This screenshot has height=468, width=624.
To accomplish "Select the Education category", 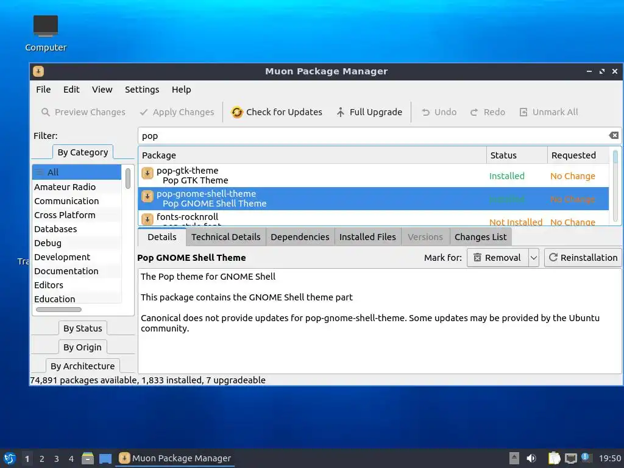I will click(x=77, y=299).
